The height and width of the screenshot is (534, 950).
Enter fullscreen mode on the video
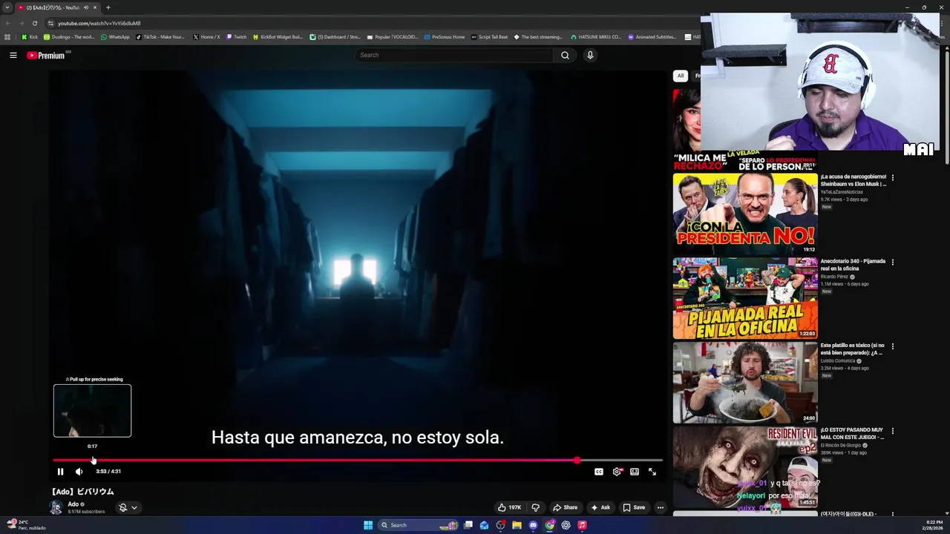tap(652, 472)
